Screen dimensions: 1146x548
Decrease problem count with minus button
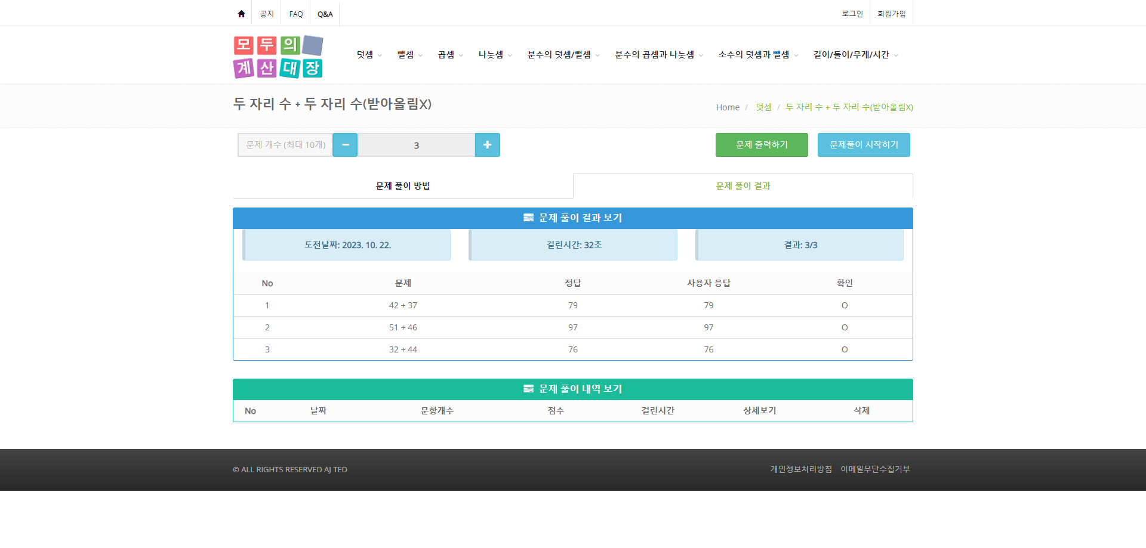point(345,145)
